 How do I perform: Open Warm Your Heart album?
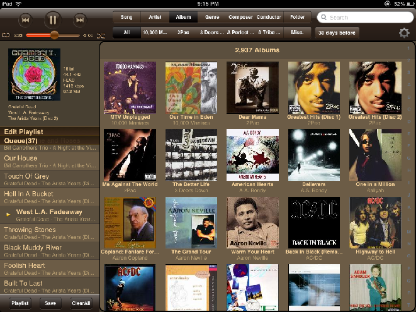coord(252,223)
